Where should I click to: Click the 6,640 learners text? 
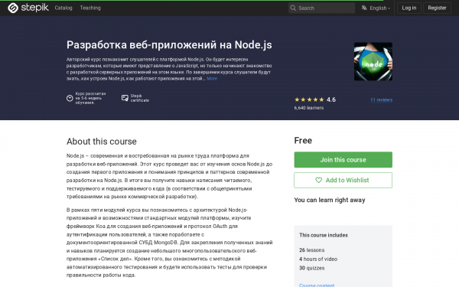coord(309,108)
